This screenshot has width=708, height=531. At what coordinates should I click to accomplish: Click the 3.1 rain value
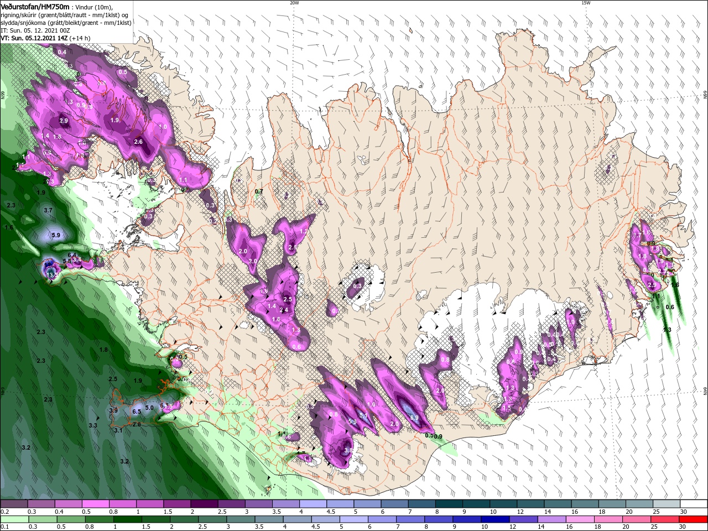coord(118,430)
